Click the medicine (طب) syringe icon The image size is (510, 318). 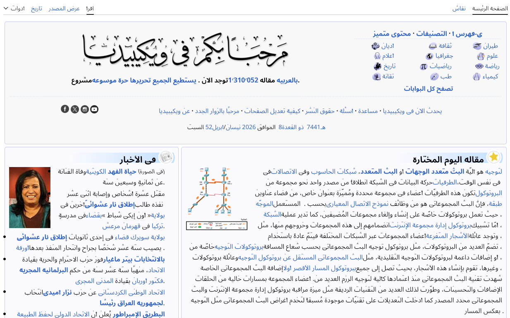click(x=434, y=76)
